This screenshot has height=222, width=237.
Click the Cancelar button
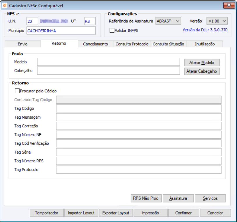(215, 213)
